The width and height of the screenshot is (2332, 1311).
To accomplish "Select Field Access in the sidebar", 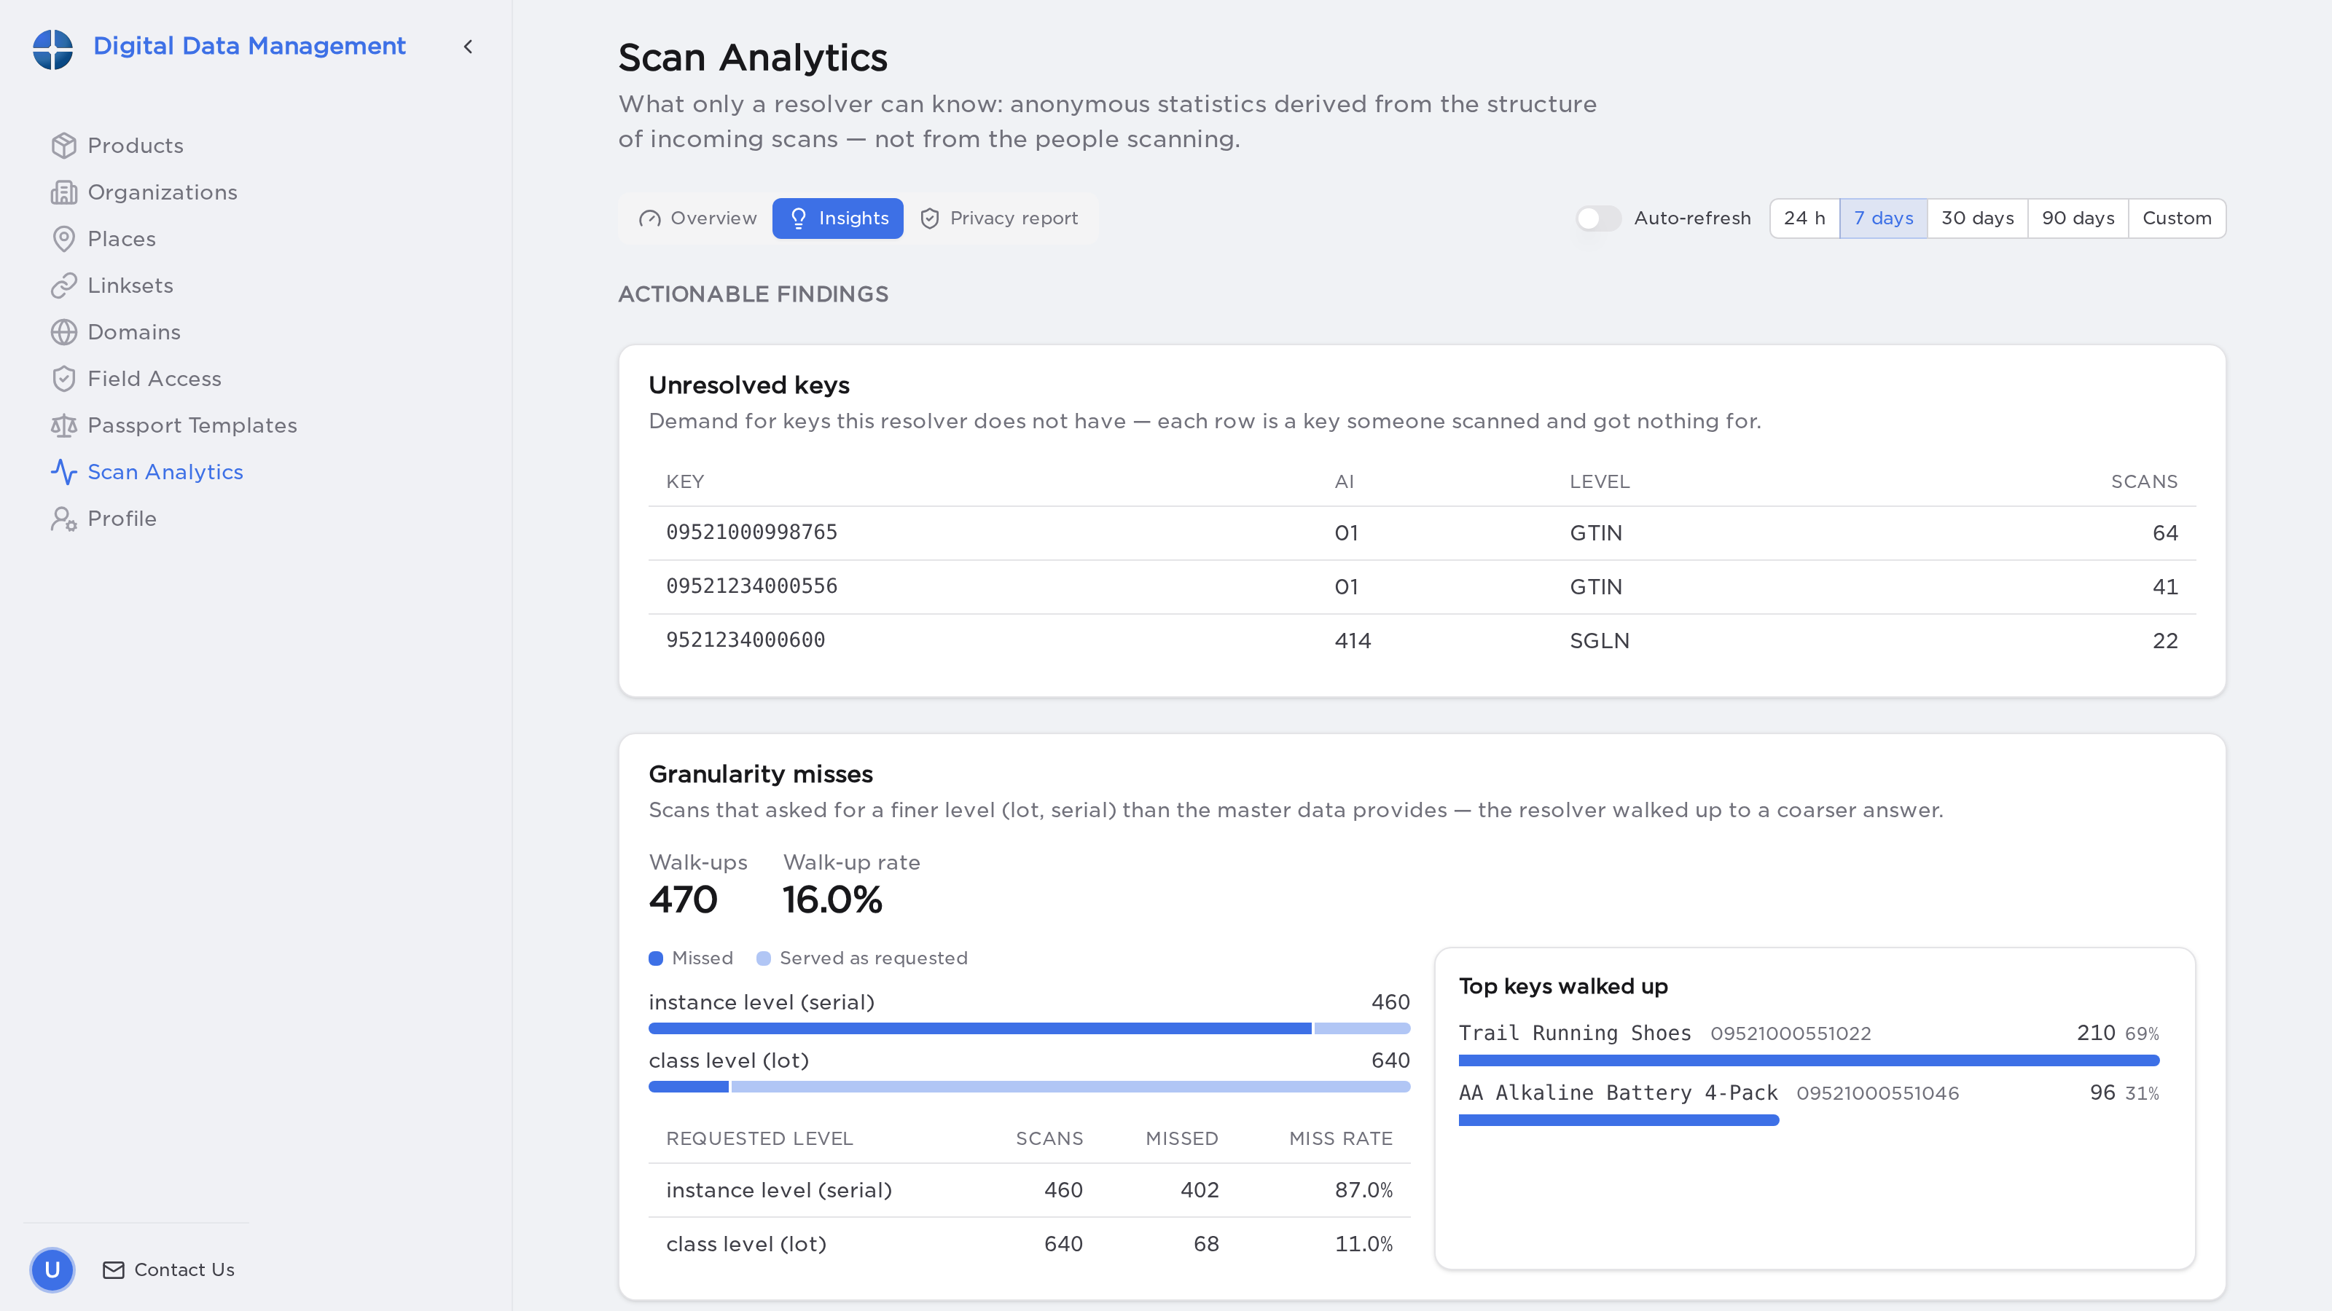I will coord(154,378).
